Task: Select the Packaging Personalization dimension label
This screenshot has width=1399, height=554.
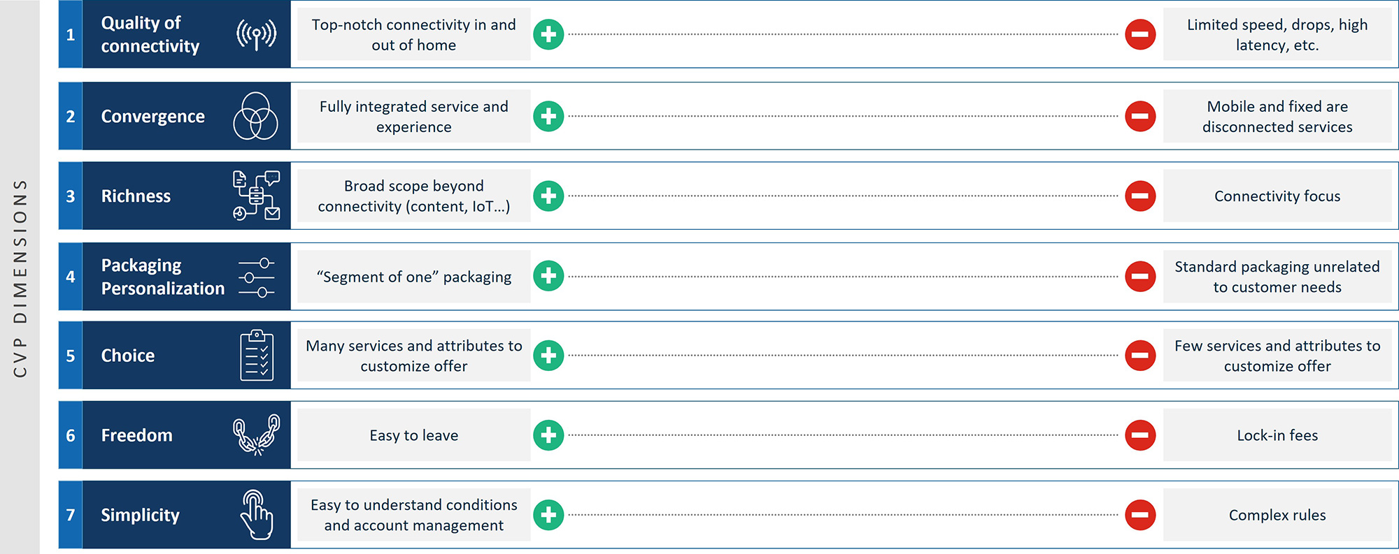Action: pyautogui.click(x=162, y=277)
